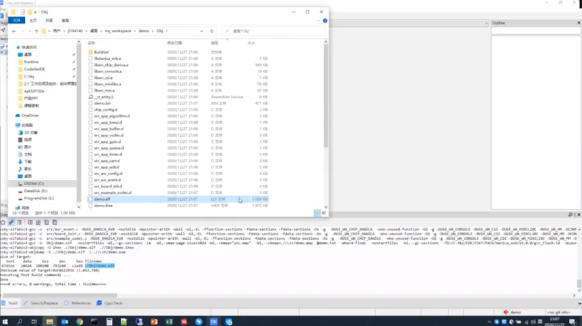
Task: Select the __rt_entry.S assembler file
Action: (104, 97)
